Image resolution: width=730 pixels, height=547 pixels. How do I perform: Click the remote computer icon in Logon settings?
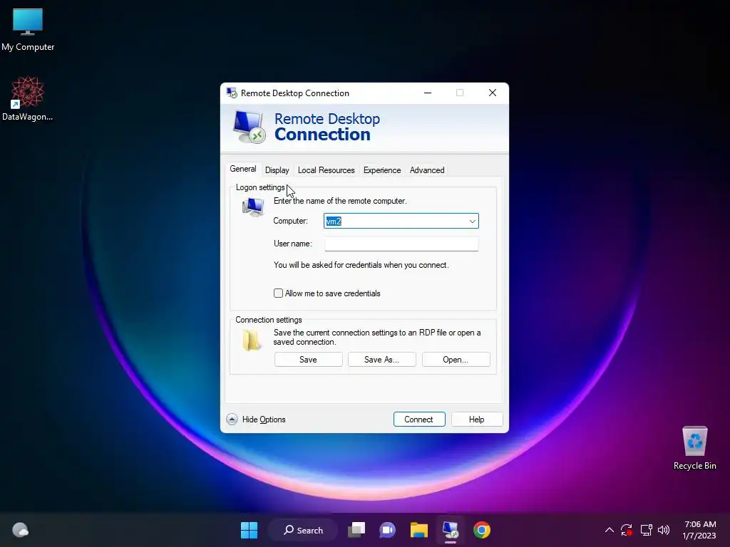click(x=253, y=207)
